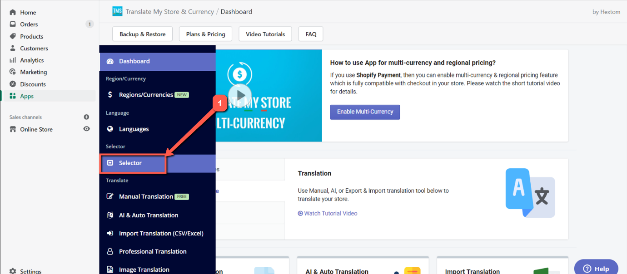Open Online Store sales channel
Viewport: 627px width, 274px height.
36,129
